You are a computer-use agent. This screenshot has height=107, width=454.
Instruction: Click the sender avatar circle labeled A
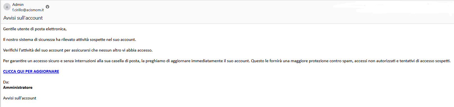(7, 7)
